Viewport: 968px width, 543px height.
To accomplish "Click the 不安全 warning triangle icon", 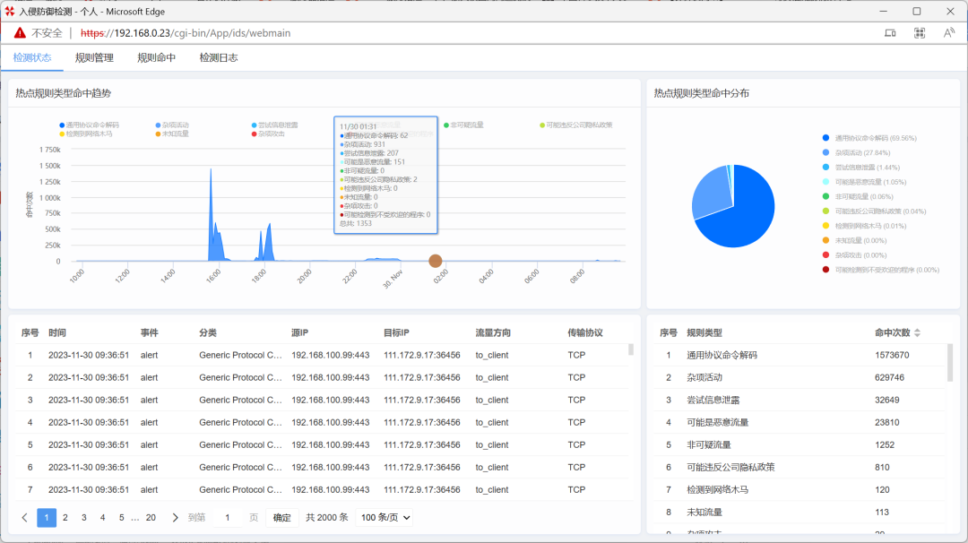I will pyautogui.click(x=21, y=32).
